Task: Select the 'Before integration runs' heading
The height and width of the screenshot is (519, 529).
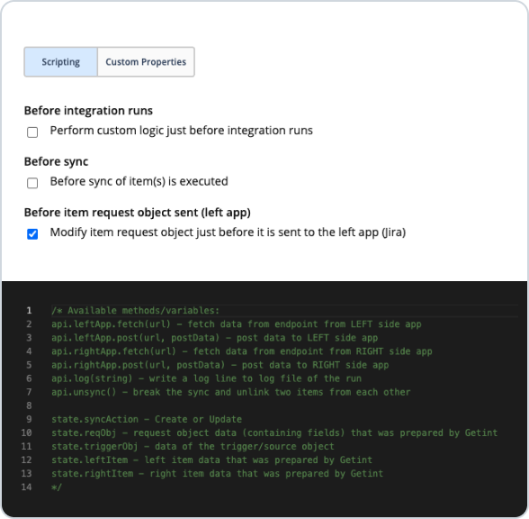Action: (x=88, y=111)
